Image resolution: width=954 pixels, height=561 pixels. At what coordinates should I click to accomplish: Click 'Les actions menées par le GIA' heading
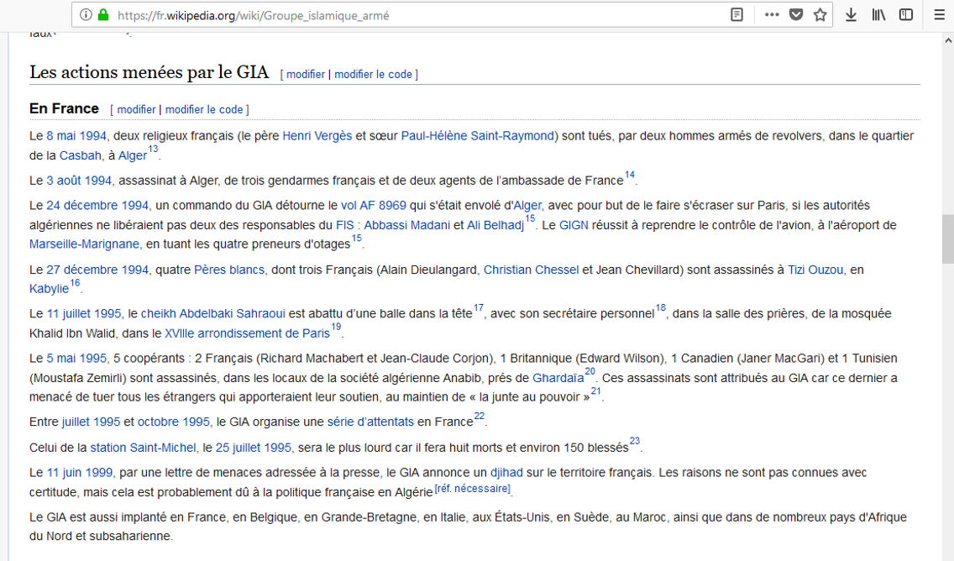pyautogui.click(x=149, y=72)
